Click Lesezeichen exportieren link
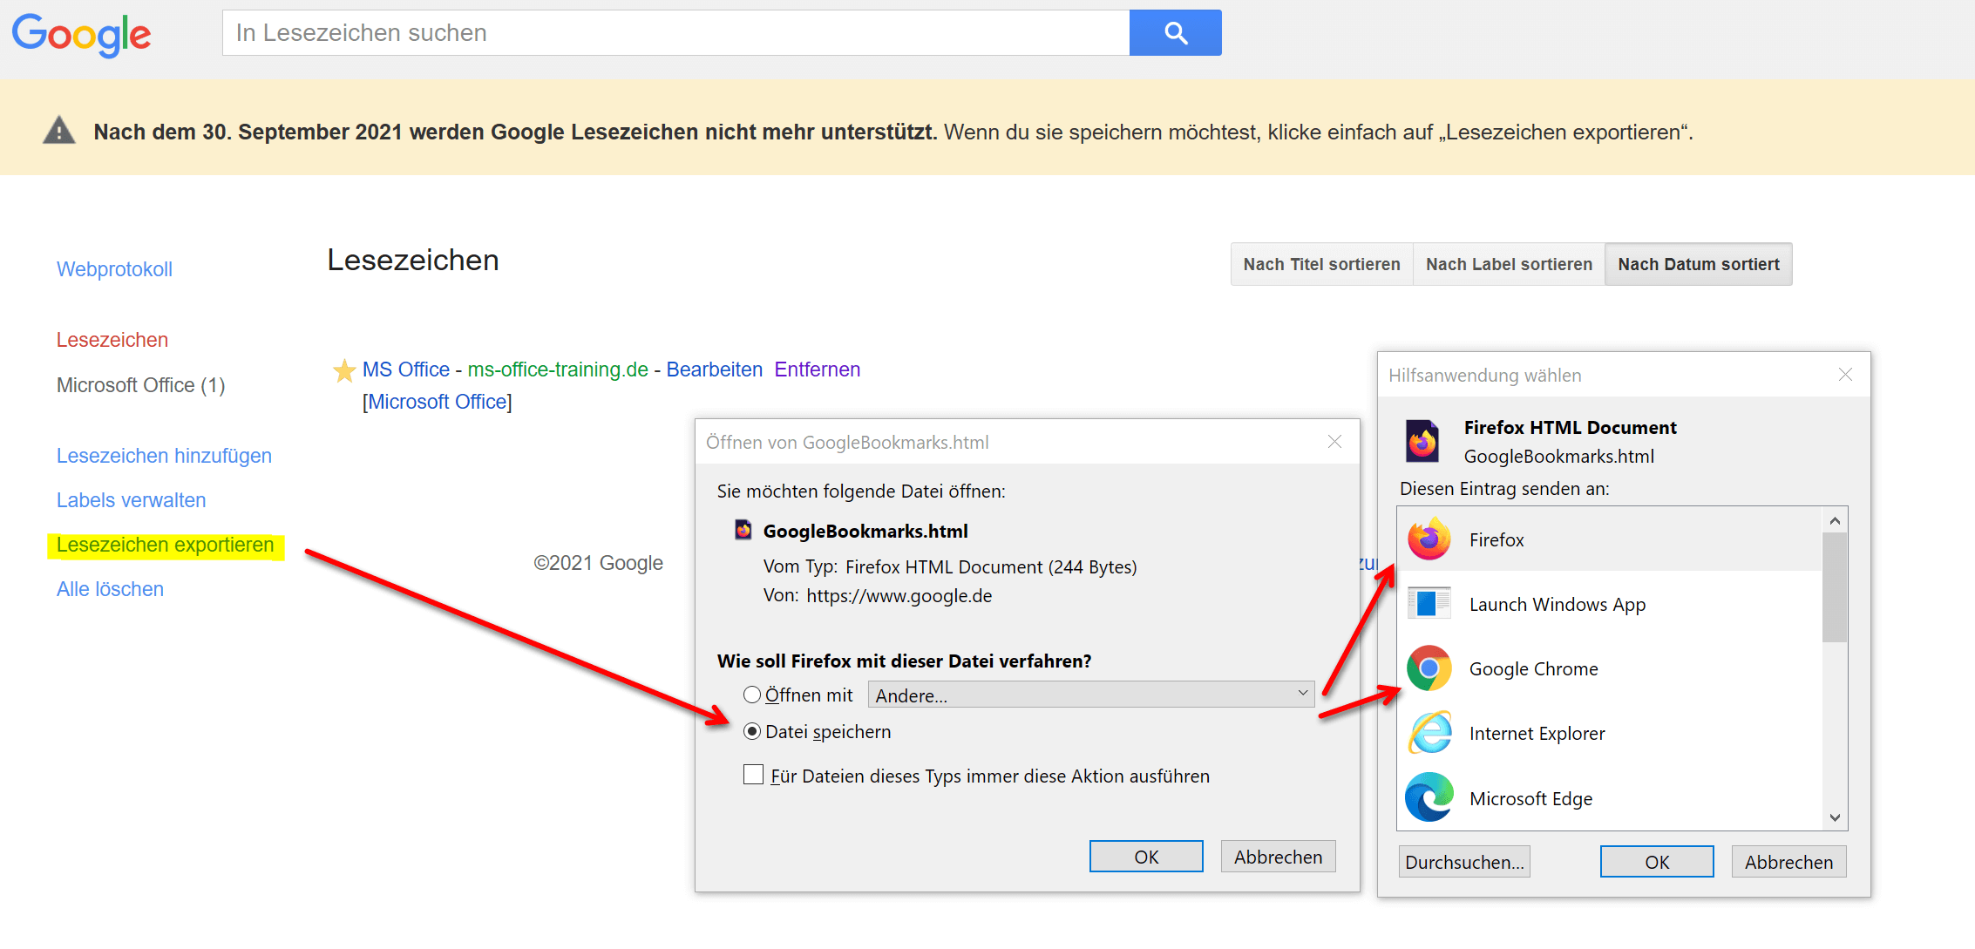Viewport: 1975px width, 949px height. point(165,545)
